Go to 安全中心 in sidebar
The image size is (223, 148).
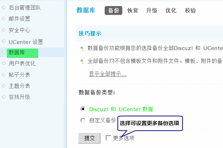pos(19,30)
